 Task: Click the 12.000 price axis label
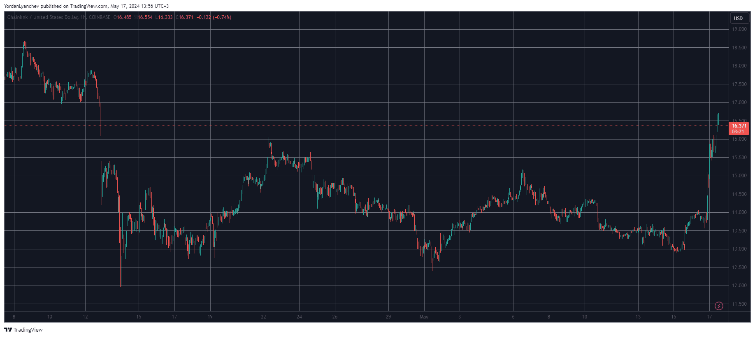[x=739, y=286]
